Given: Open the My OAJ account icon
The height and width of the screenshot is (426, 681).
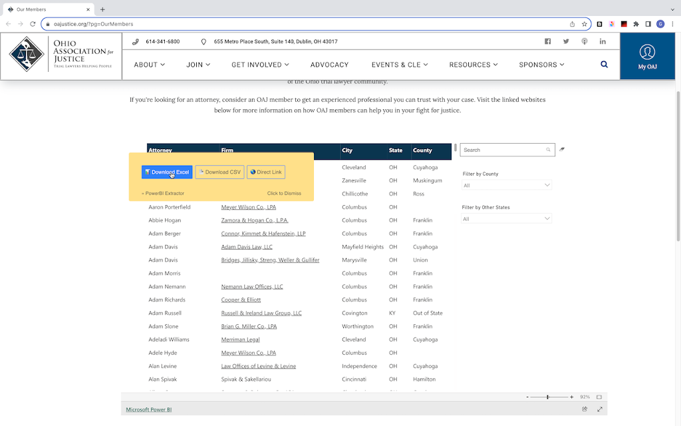Looking at the screenshot, I should (647, 57).
